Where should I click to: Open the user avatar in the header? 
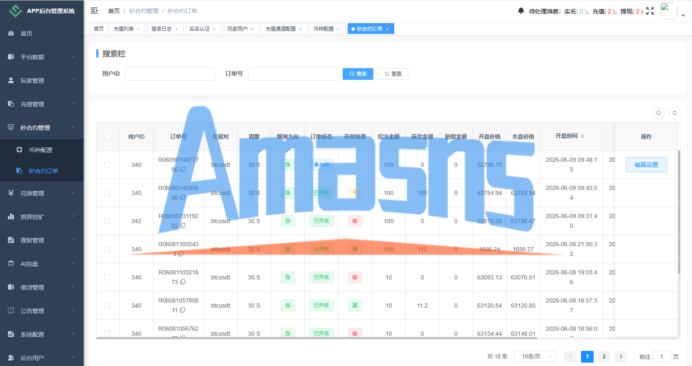668,11
